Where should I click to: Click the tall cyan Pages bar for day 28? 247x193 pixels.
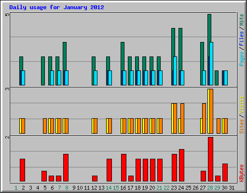(211, 64)
